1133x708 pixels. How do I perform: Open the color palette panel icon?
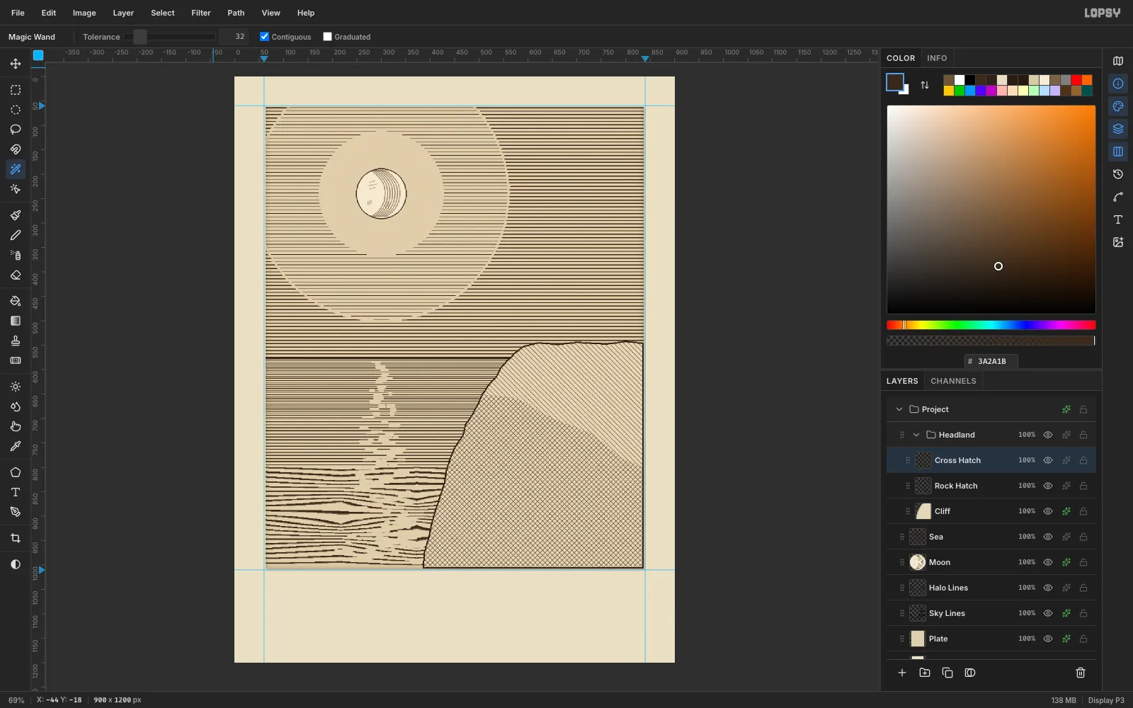point(1118,106)
